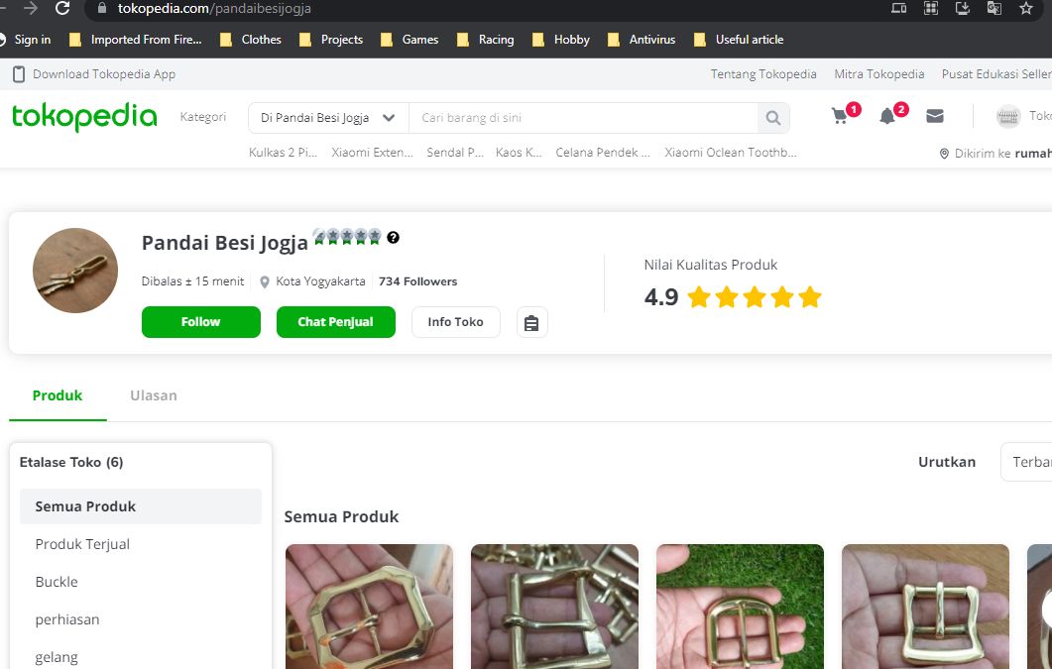Open the octagonal brass buckle product thumbnail
Viewport: 1052px width, 669px height.
point(369,606)
